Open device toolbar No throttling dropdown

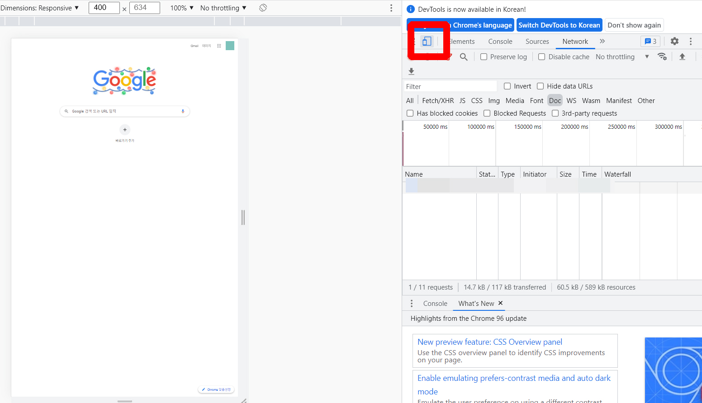tap(223, 8)
